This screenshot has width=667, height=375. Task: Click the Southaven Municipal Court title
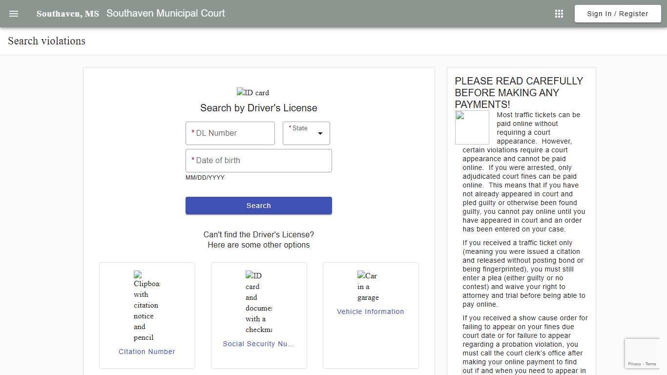click(166, 13)
